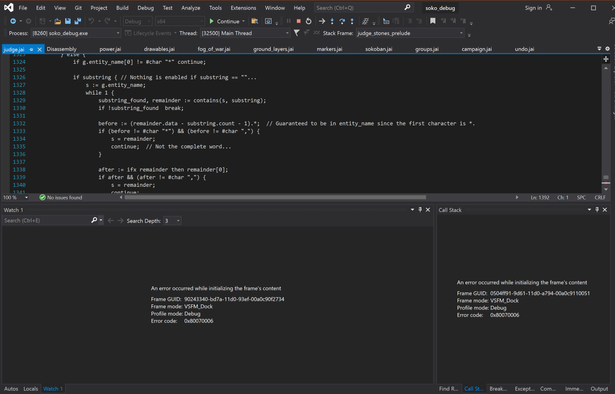This screenshot has height=394, width=615.
Task: Open the Watch 1 window options dropdown arrow
Action: (x=413, y=210)
